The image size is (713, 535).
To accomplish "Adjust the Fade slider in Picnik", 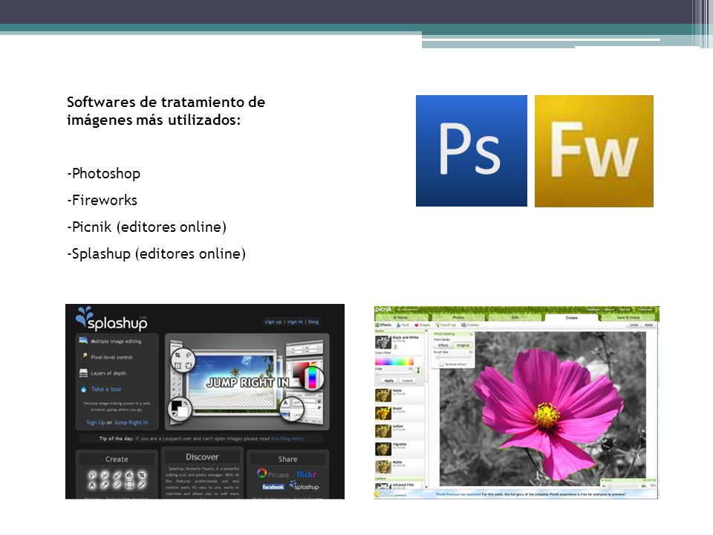I will click(394, 374).
